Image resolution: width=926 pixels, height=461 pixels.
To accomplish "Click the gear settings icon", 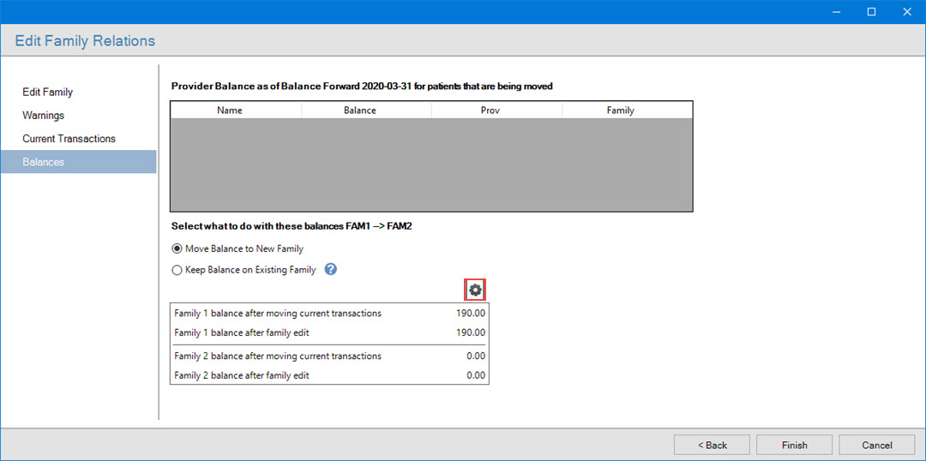I will click(x=475, y=290).
